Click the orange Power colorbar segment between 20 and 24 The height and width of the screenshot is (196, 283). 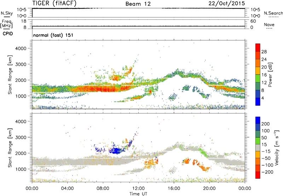[x=258, y=63]
